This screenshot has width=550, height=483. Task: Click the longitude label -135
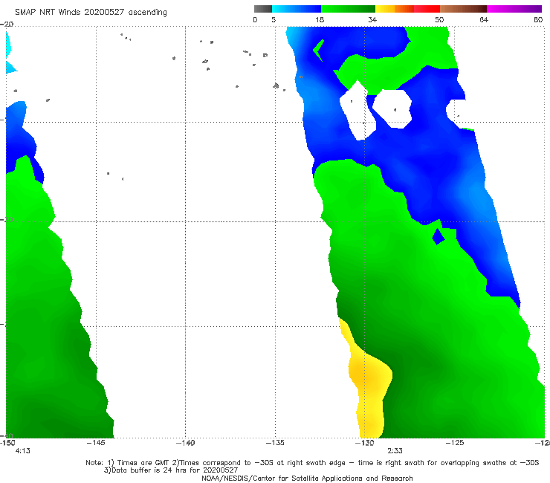click(x=275, y=443)
